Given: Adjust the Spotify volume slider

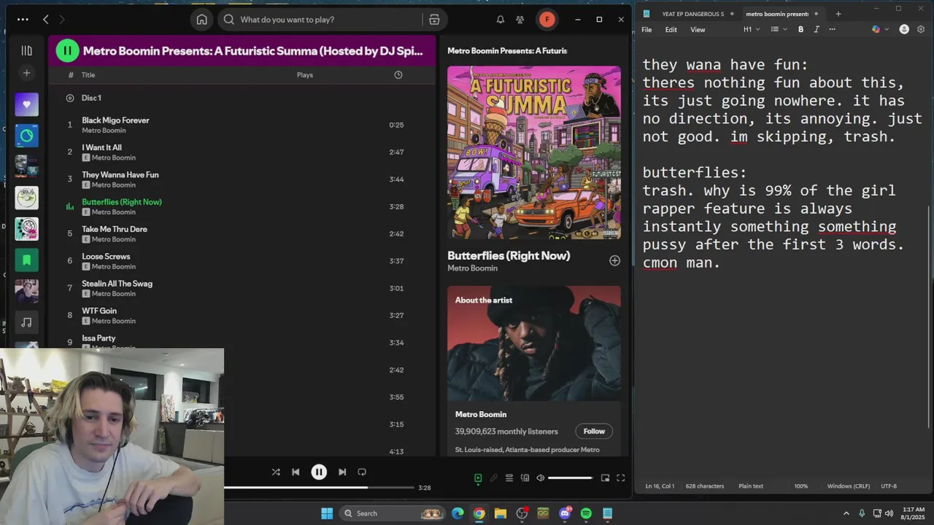Looking at the screenshot, I should [570, 478].
